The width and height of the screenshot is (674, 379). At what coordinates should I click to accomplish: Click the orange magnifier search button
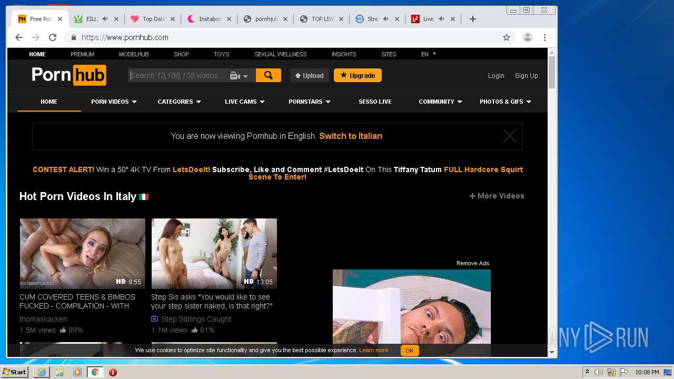[269, 75]
